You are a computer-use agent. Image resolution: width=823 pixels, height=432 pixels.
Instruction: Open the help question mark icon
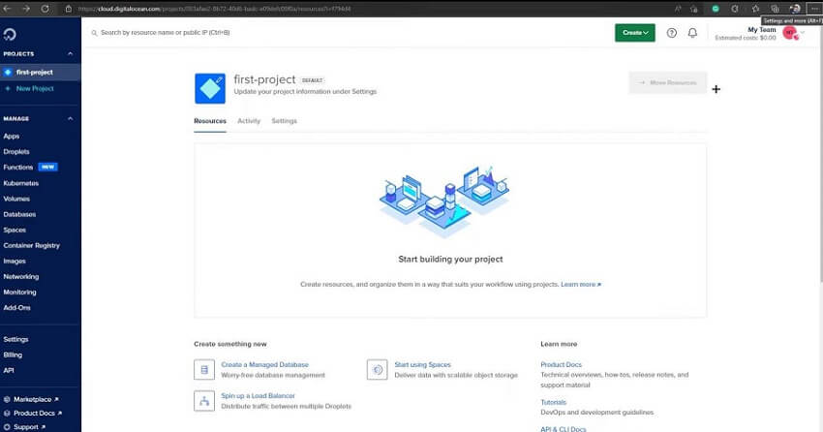(x=672, y=33)
